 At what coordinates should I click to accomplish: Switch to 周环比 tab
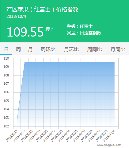48,49
